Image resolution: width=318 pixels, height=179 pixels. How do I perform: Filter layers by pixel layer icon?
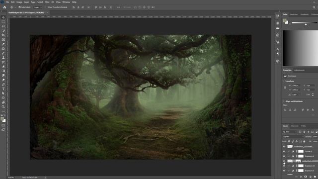300,132
